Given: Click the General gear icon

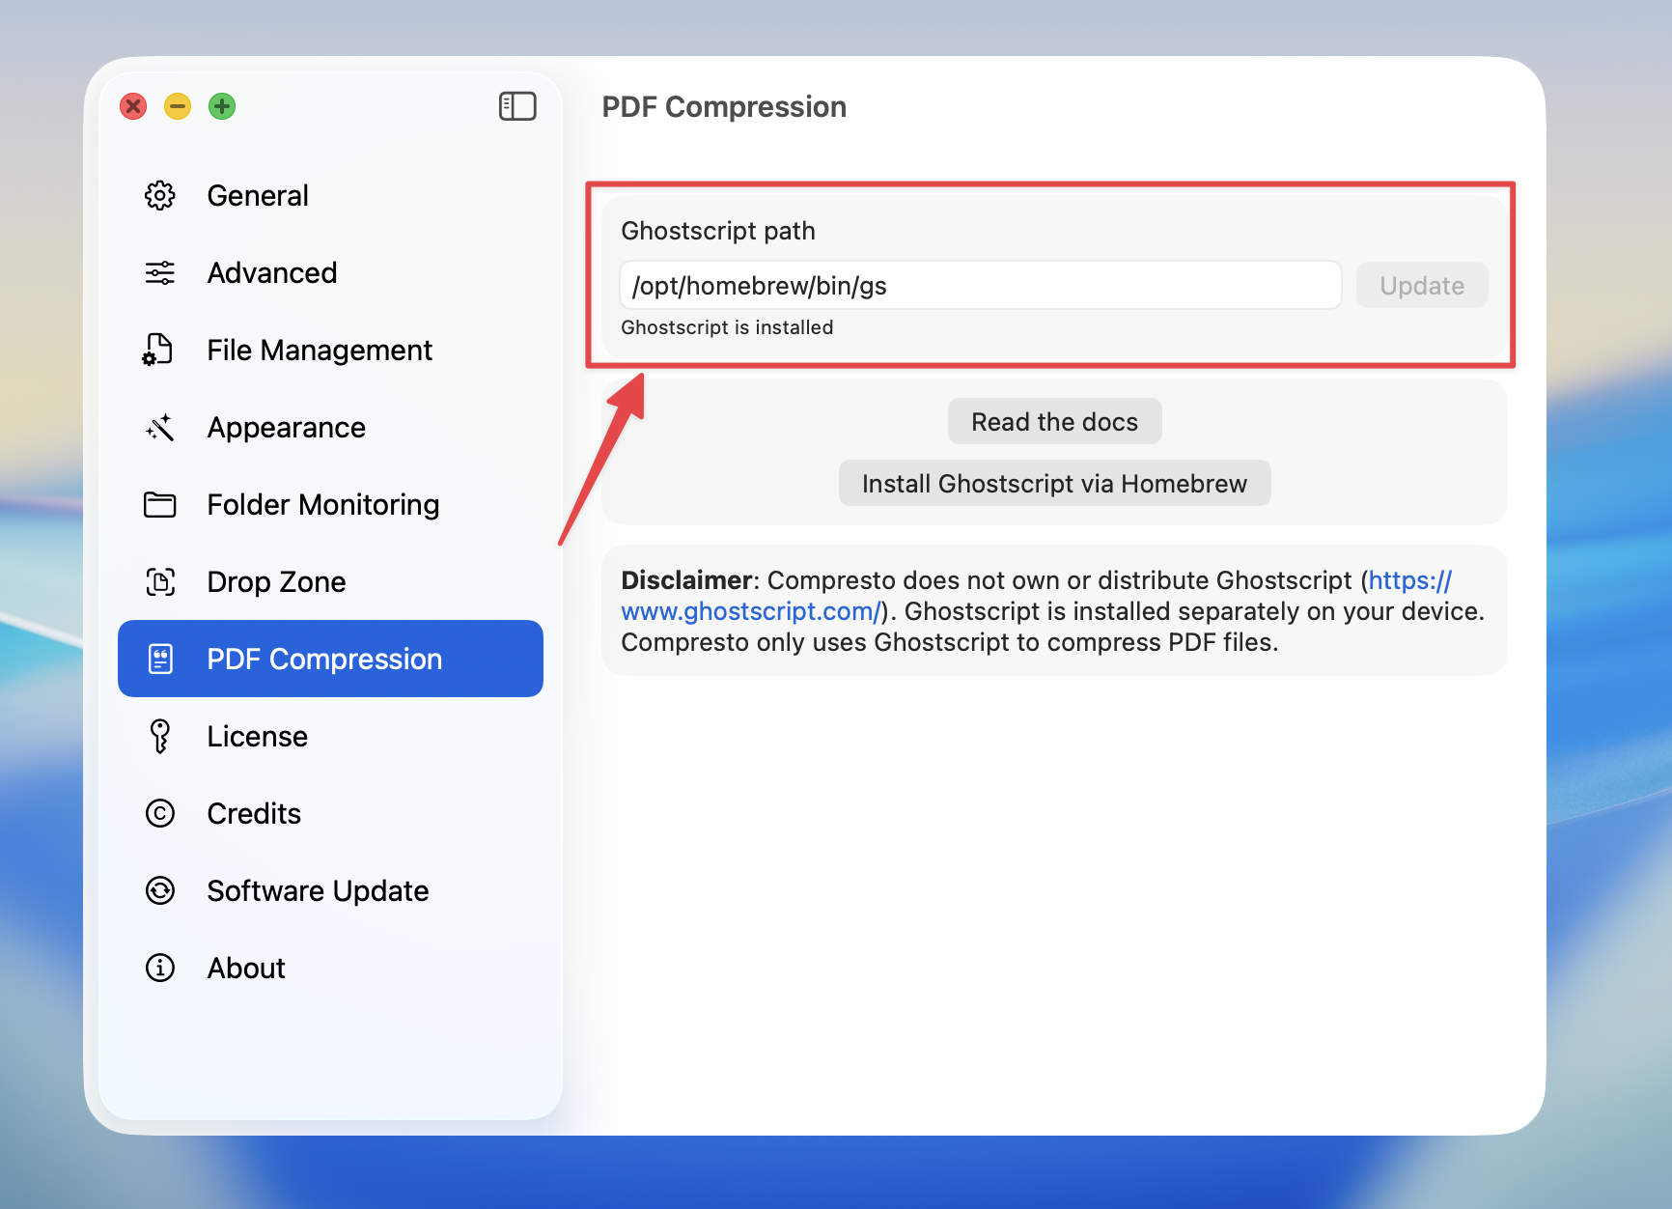Looking at the screenshot, I should click(x=160, y=196).
